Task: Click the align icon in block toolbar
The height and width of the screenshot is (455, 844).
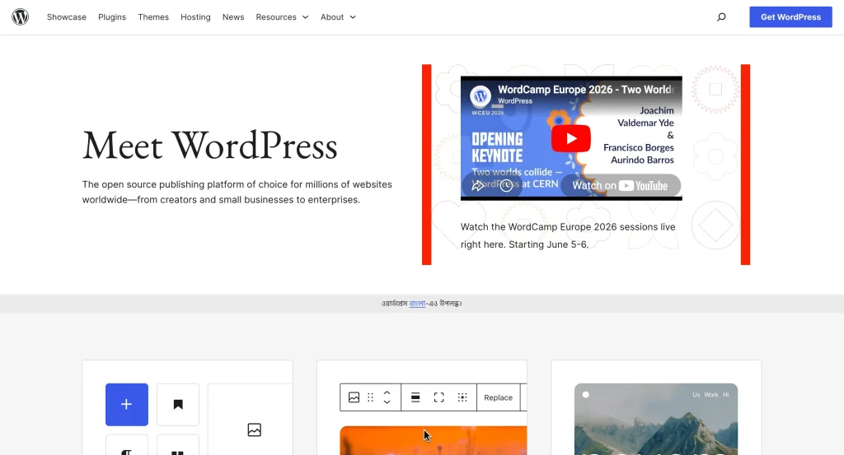Action: [415, 397]
